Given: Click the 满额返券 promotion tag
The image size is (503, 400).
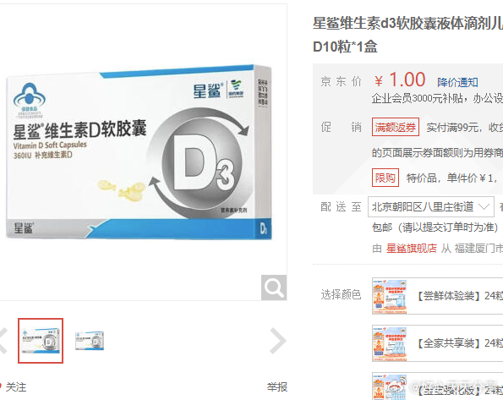Looking at the screenshot, I should pos(396,127).
